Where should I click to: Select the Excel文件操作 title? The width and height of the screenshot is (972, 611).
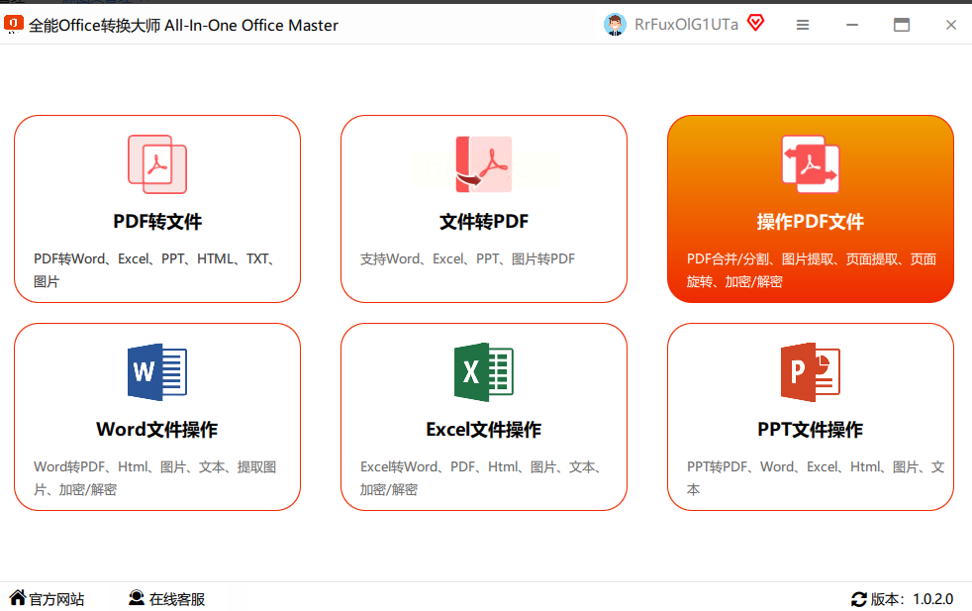[x=484, y=429]
